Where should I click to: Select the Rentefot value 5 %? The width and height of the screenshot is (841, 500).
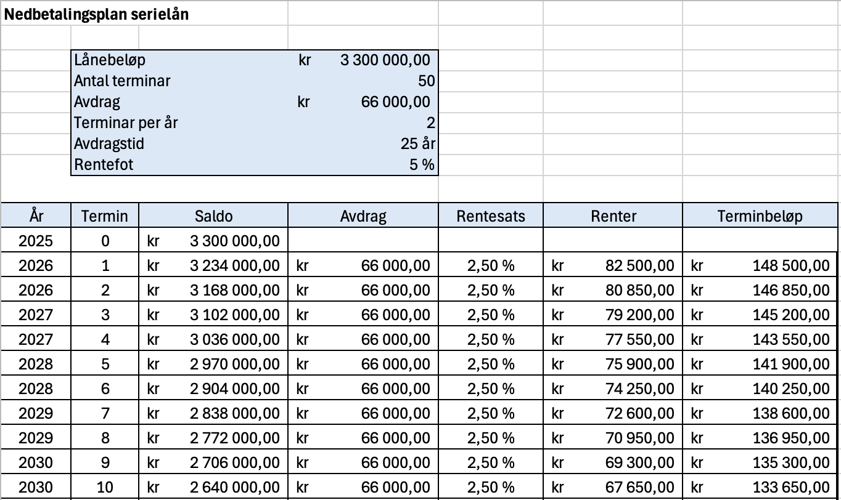(x=363, y=165)
